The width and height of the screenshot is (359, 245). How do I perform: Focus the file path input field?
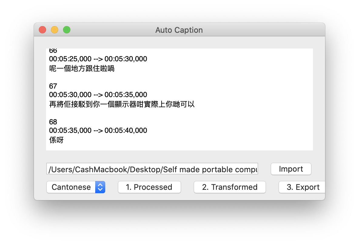(152, 169)
